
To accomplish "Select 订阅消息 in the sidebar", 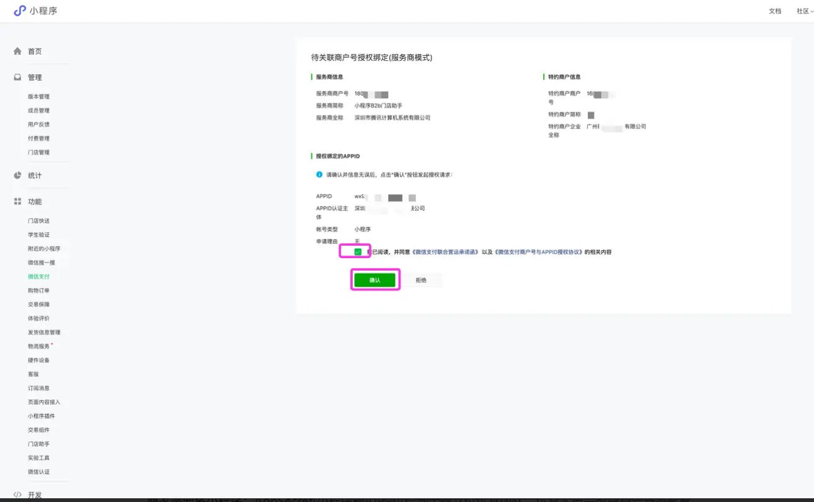I will pos(38,388).
